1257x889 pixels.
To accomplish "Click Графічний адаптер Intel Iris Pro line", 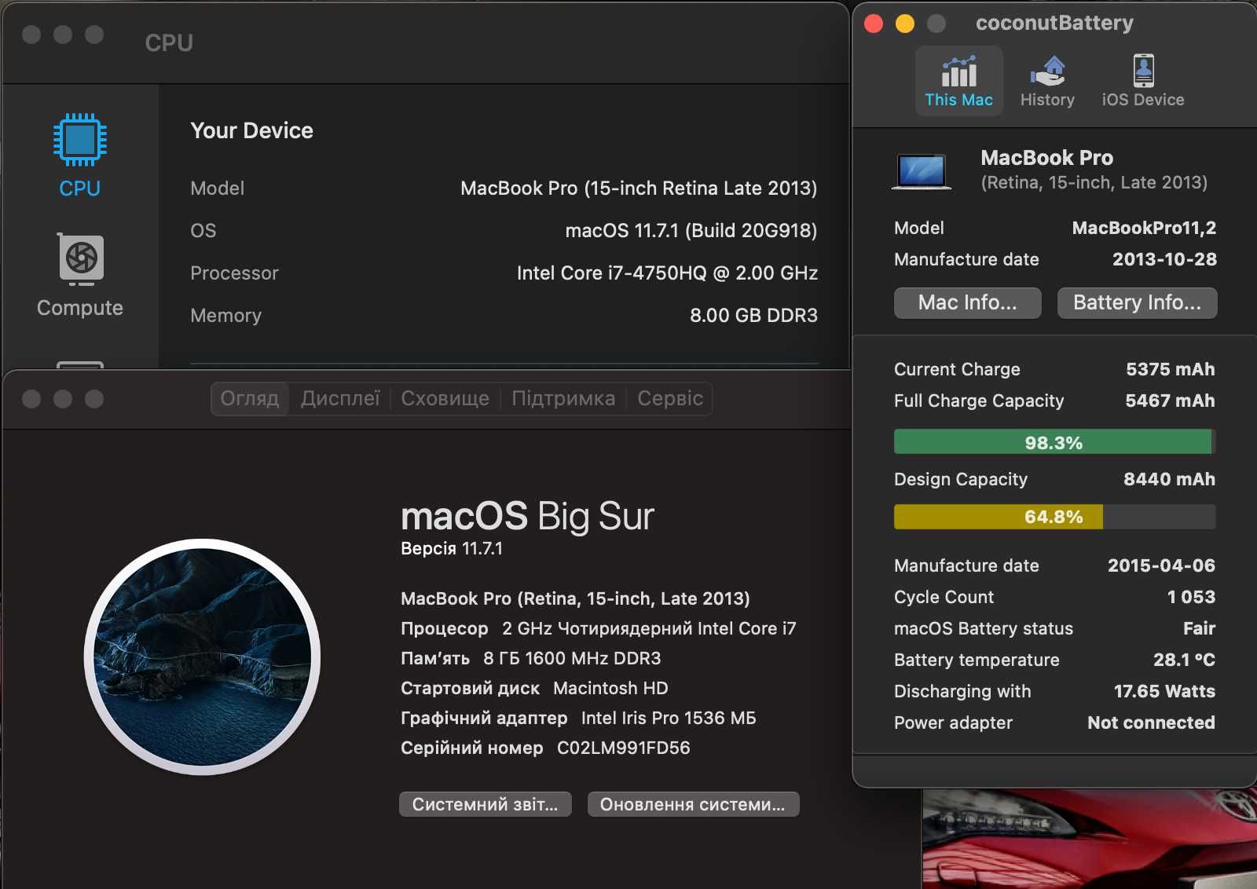I will click(x=578, y=718).
